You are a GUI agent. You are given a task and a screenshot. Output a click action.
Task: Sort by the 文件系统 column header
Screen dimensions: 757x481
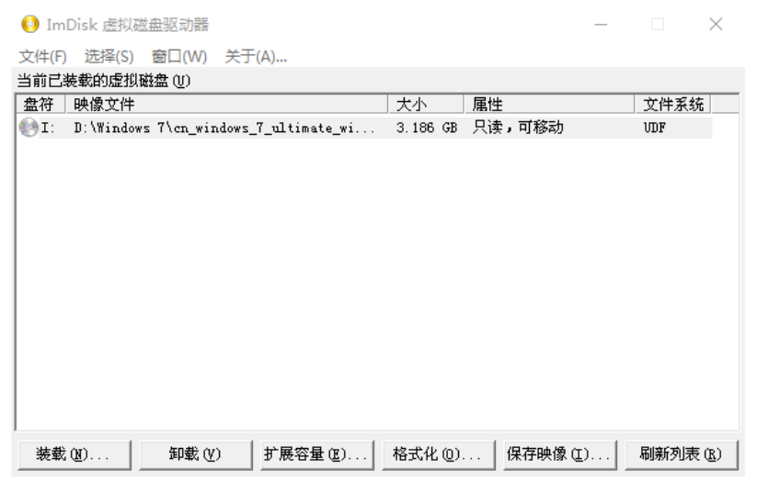tap(673, 104)
